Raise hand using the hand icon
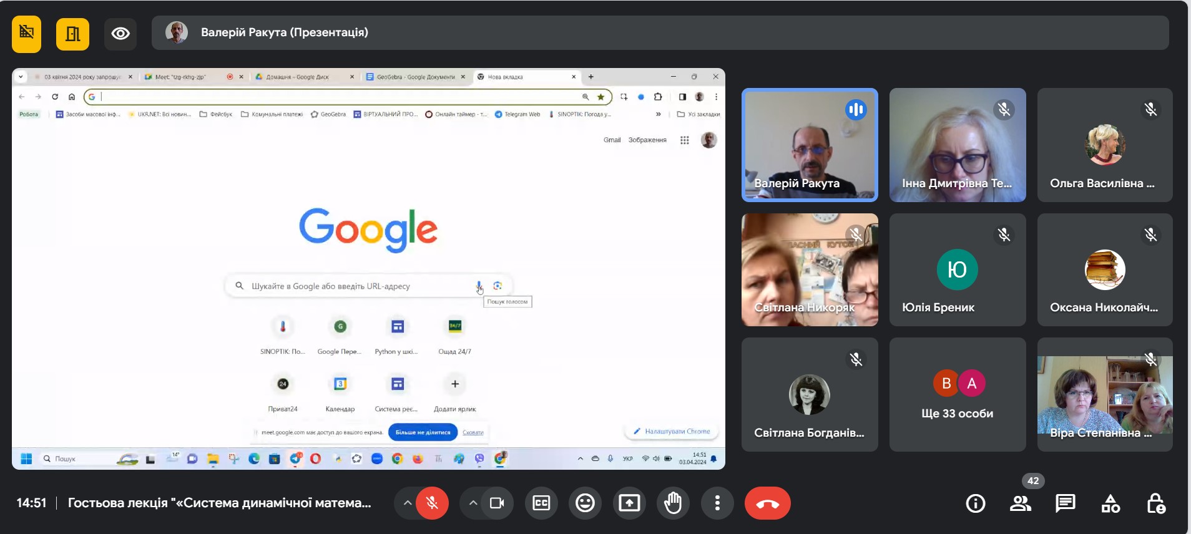The image size is (1191, 534). click(673, 503)
